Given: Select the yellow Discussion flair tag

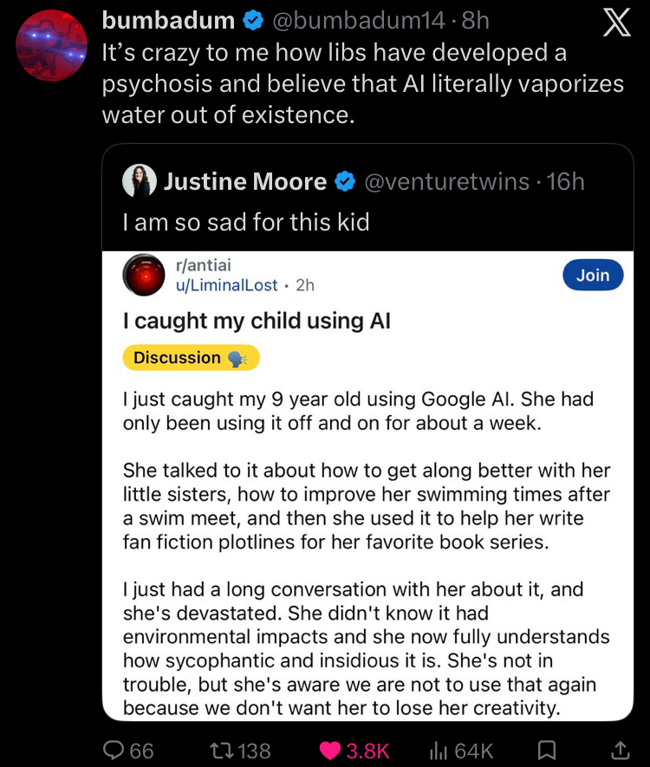Looking at the screenshot, I should pyautogui.click(x=191, y=358).
